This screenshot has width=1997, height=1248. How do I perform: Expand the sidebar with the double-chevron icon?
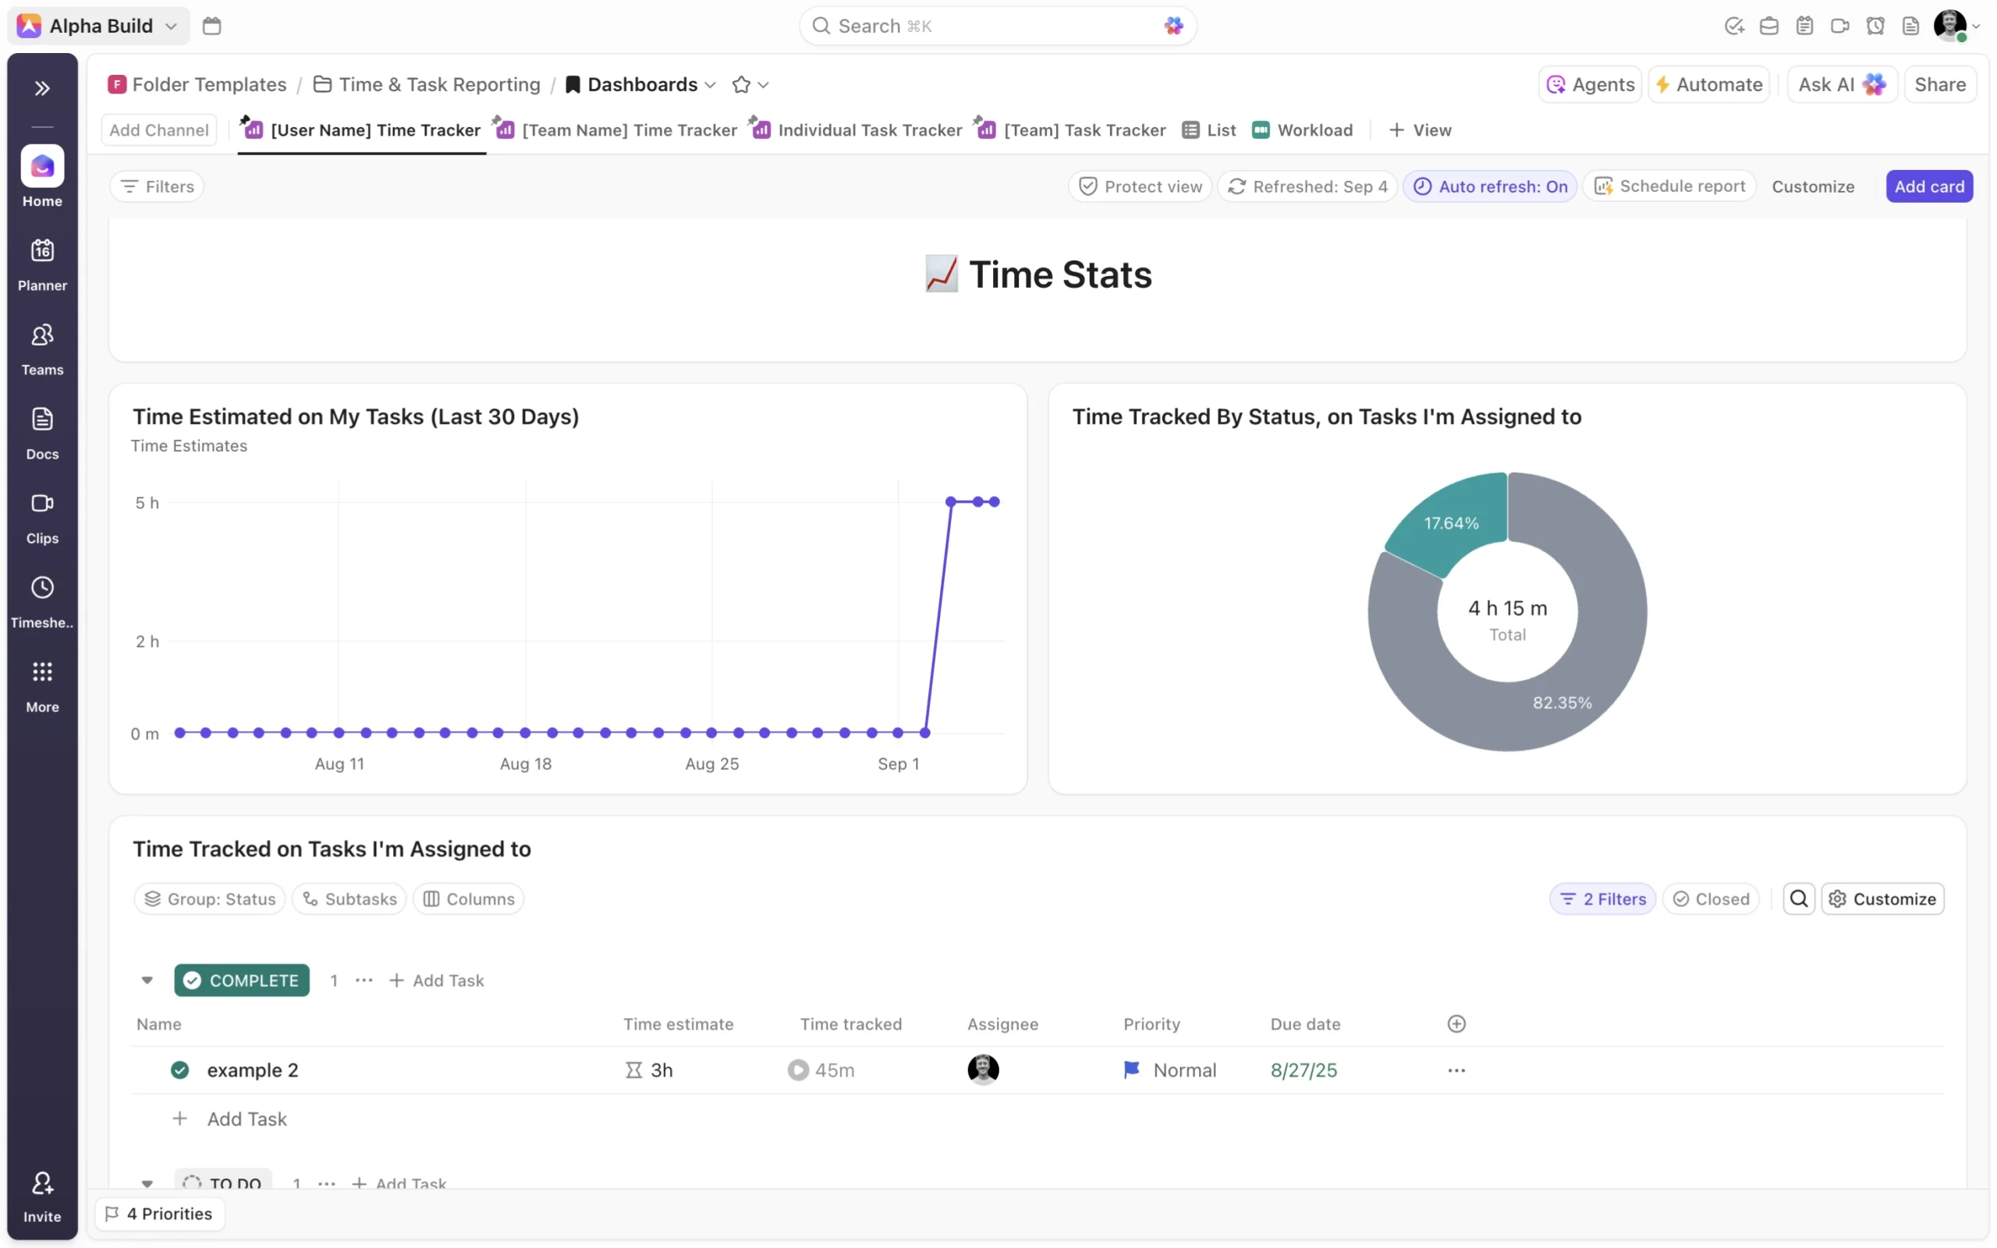click(x=42, y=88)
